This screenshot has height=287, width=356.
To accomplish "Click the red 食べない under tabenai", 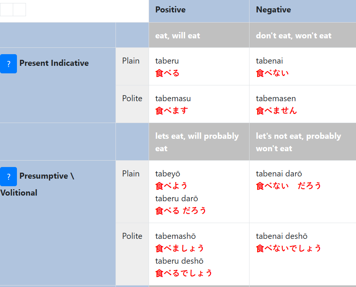I will click(x=272, y=73).
